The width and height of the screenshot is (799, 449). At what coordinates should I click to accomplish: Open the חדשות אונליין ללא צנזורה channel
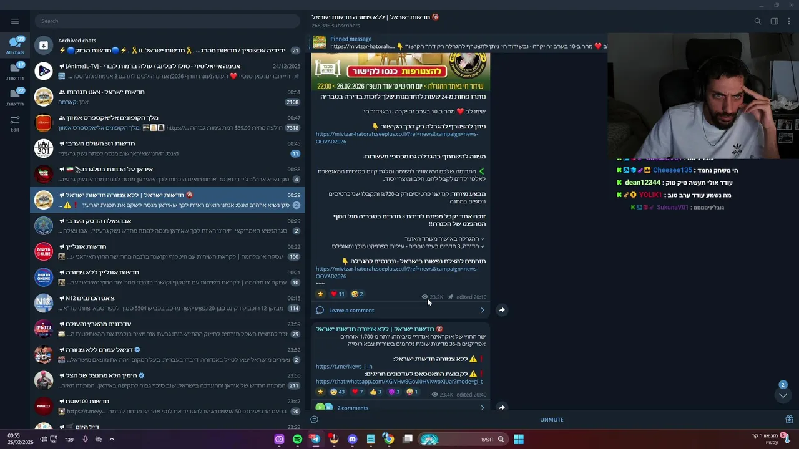point(167,278)
